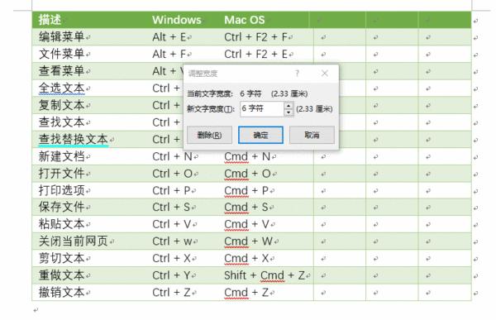
Task: Click the 删除(R) button
Action: [209, 135]
